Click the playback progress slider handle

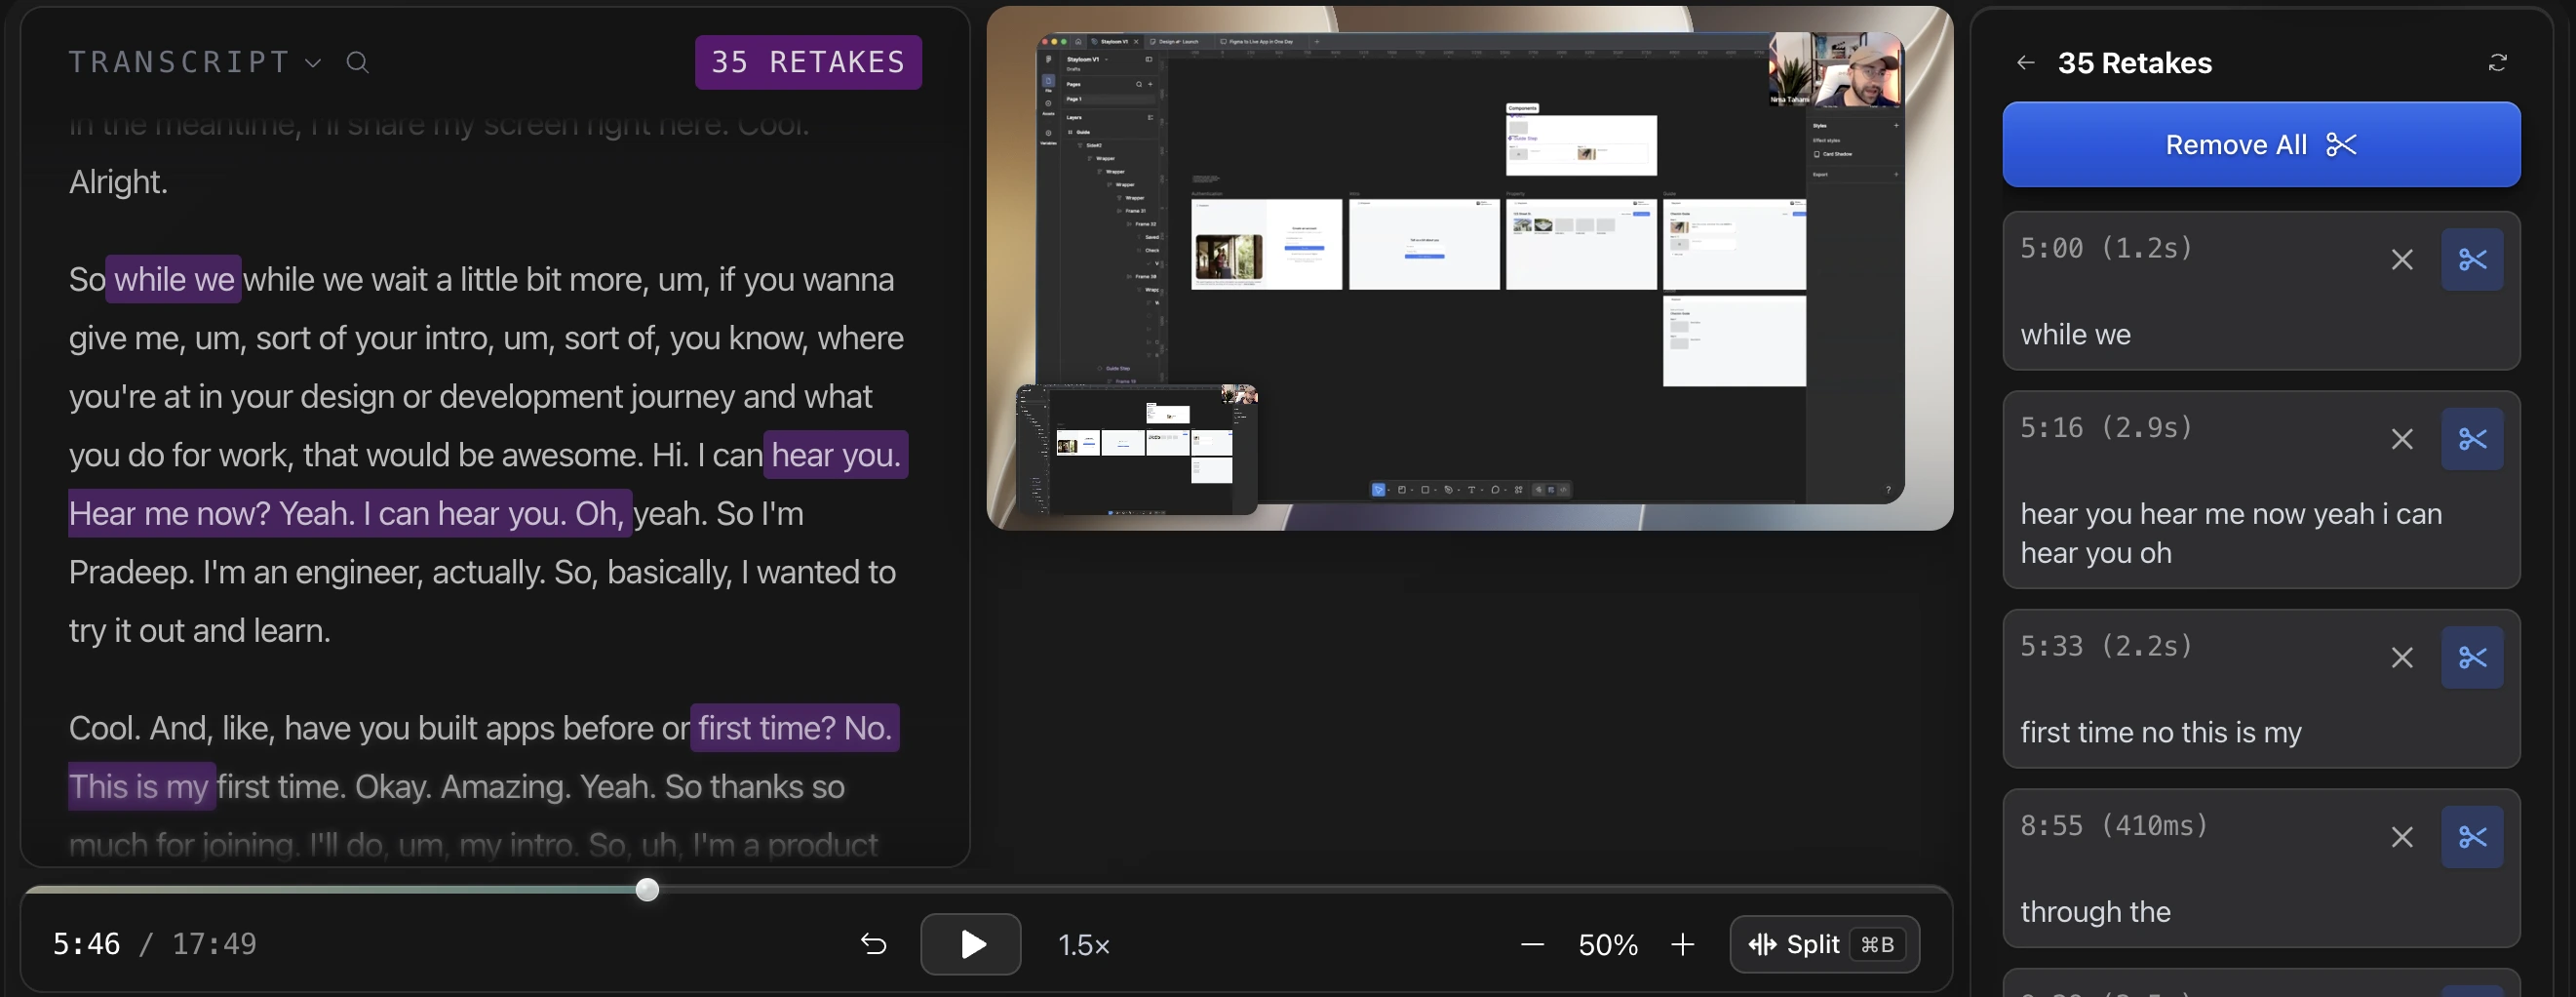(x=647, y=890)
